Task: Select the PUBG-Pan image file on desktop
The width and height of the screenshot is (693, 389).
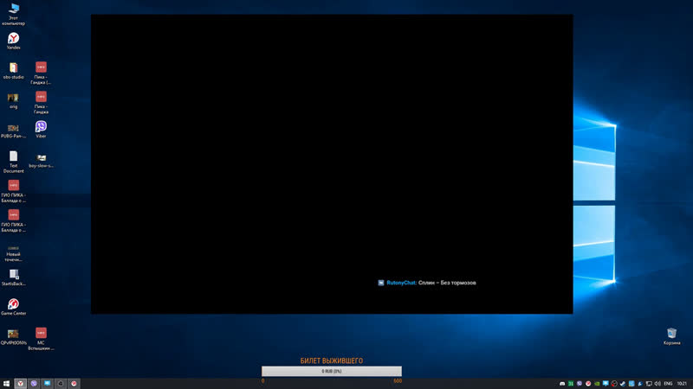Action: point(13,131)
